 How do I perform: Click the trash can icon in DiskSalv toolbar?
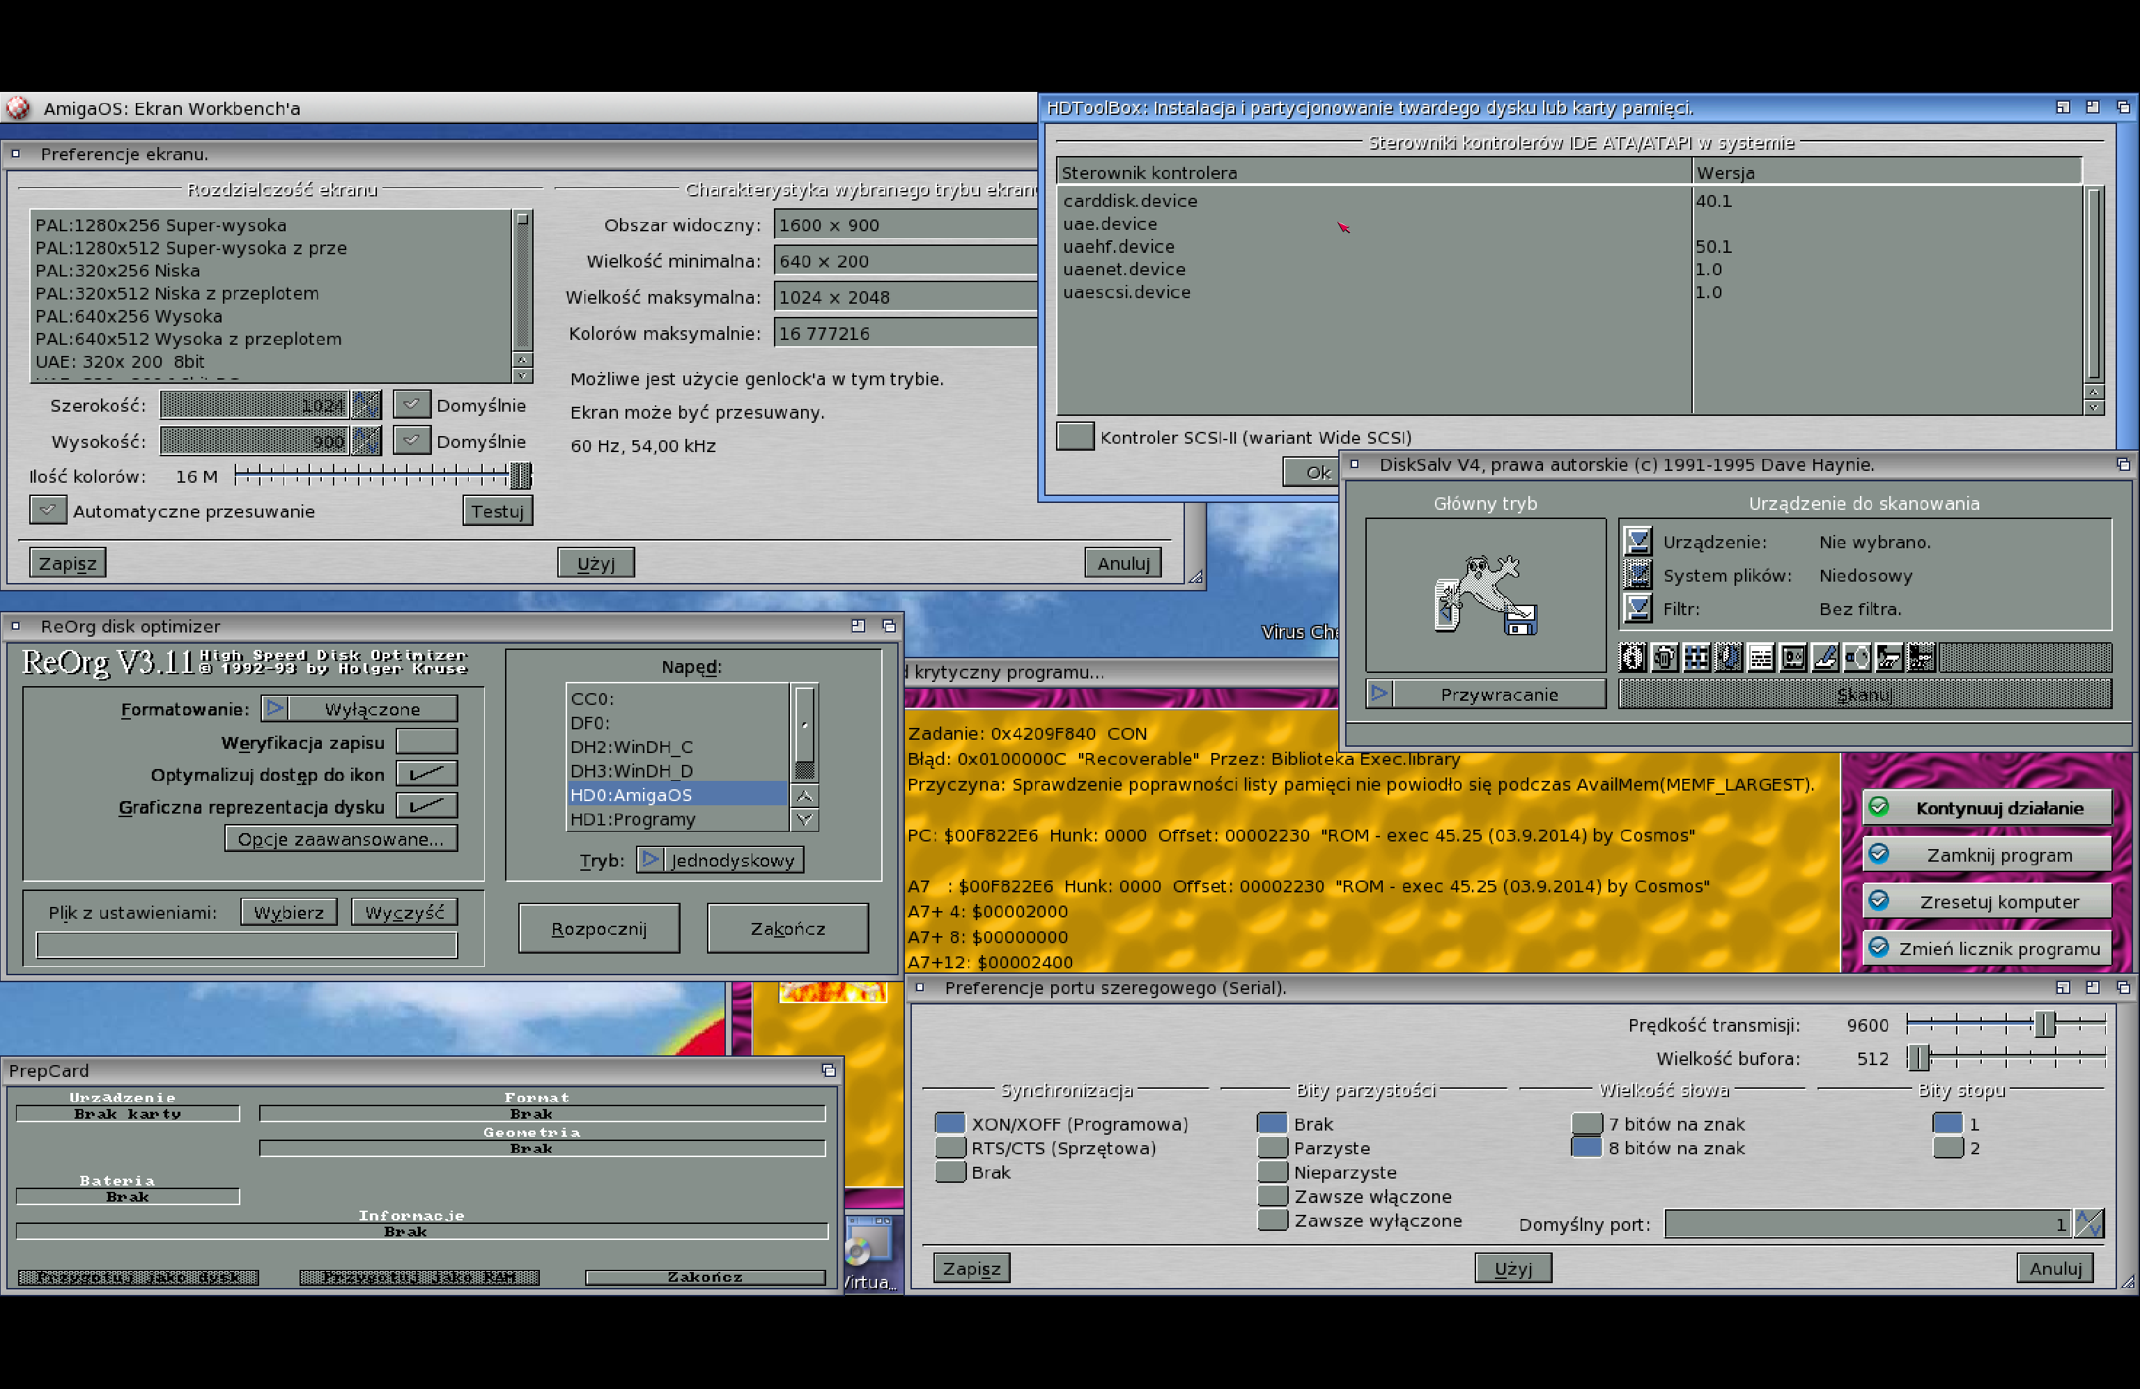click(1664, 658)
